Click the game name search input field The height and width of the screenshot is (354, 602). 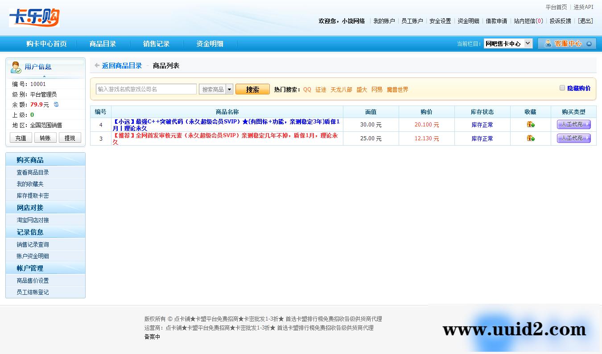click(146, 89)
